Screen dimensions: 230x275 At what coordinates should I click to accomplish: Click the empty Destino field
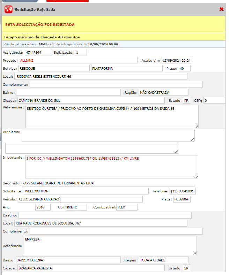pyautogui.click(x=105, y=215)
